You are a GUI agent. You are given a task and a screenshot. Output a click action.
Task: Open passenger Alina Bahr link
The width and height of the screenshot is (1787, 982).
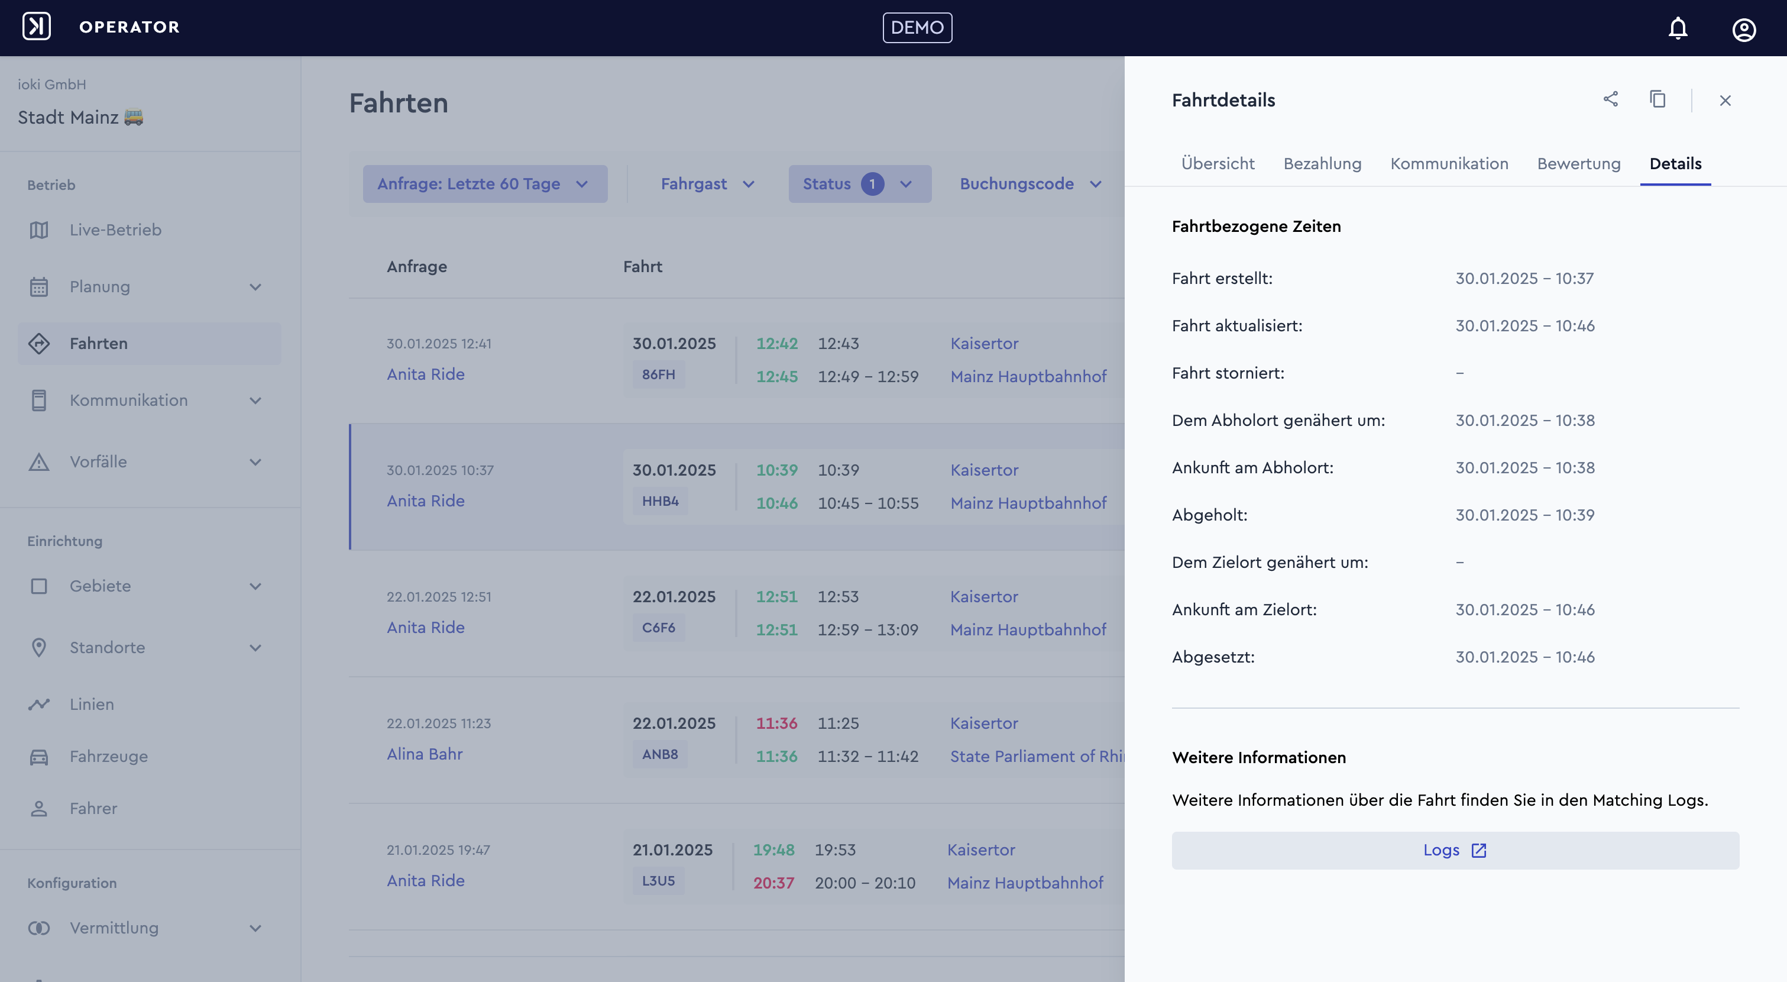[x=425, y=754]
